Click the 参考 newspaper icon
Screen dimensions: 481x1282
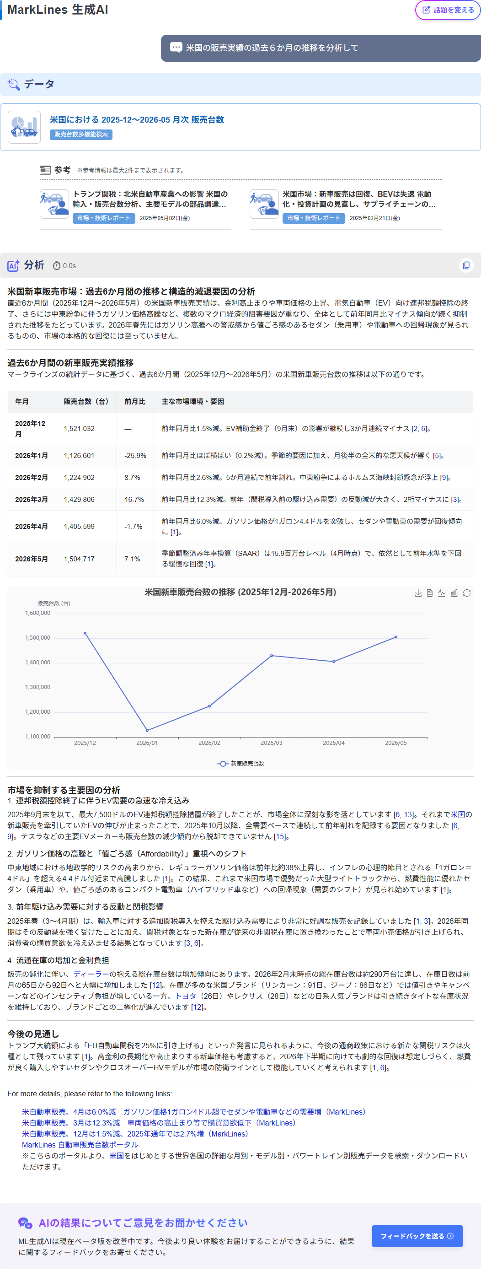point(45,170)
